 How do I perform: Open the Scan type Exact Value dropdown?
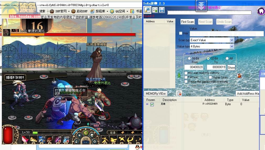click(x=232, y=40)
